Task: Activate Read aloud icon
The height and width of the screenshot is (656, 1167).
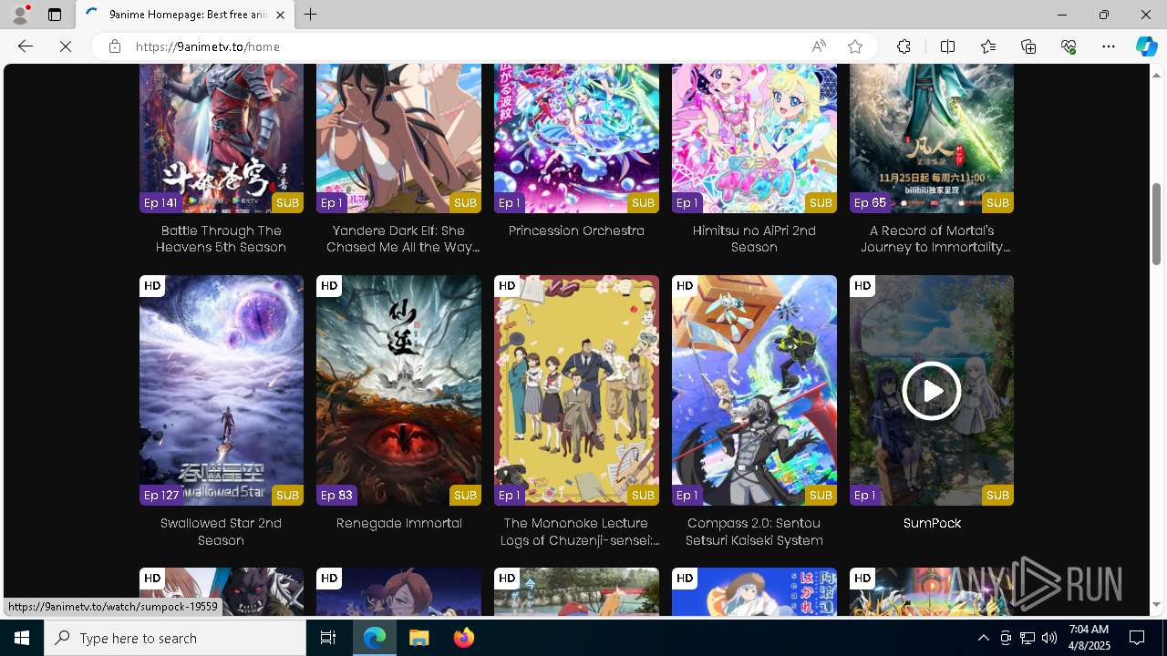Action: pos(819,46)
